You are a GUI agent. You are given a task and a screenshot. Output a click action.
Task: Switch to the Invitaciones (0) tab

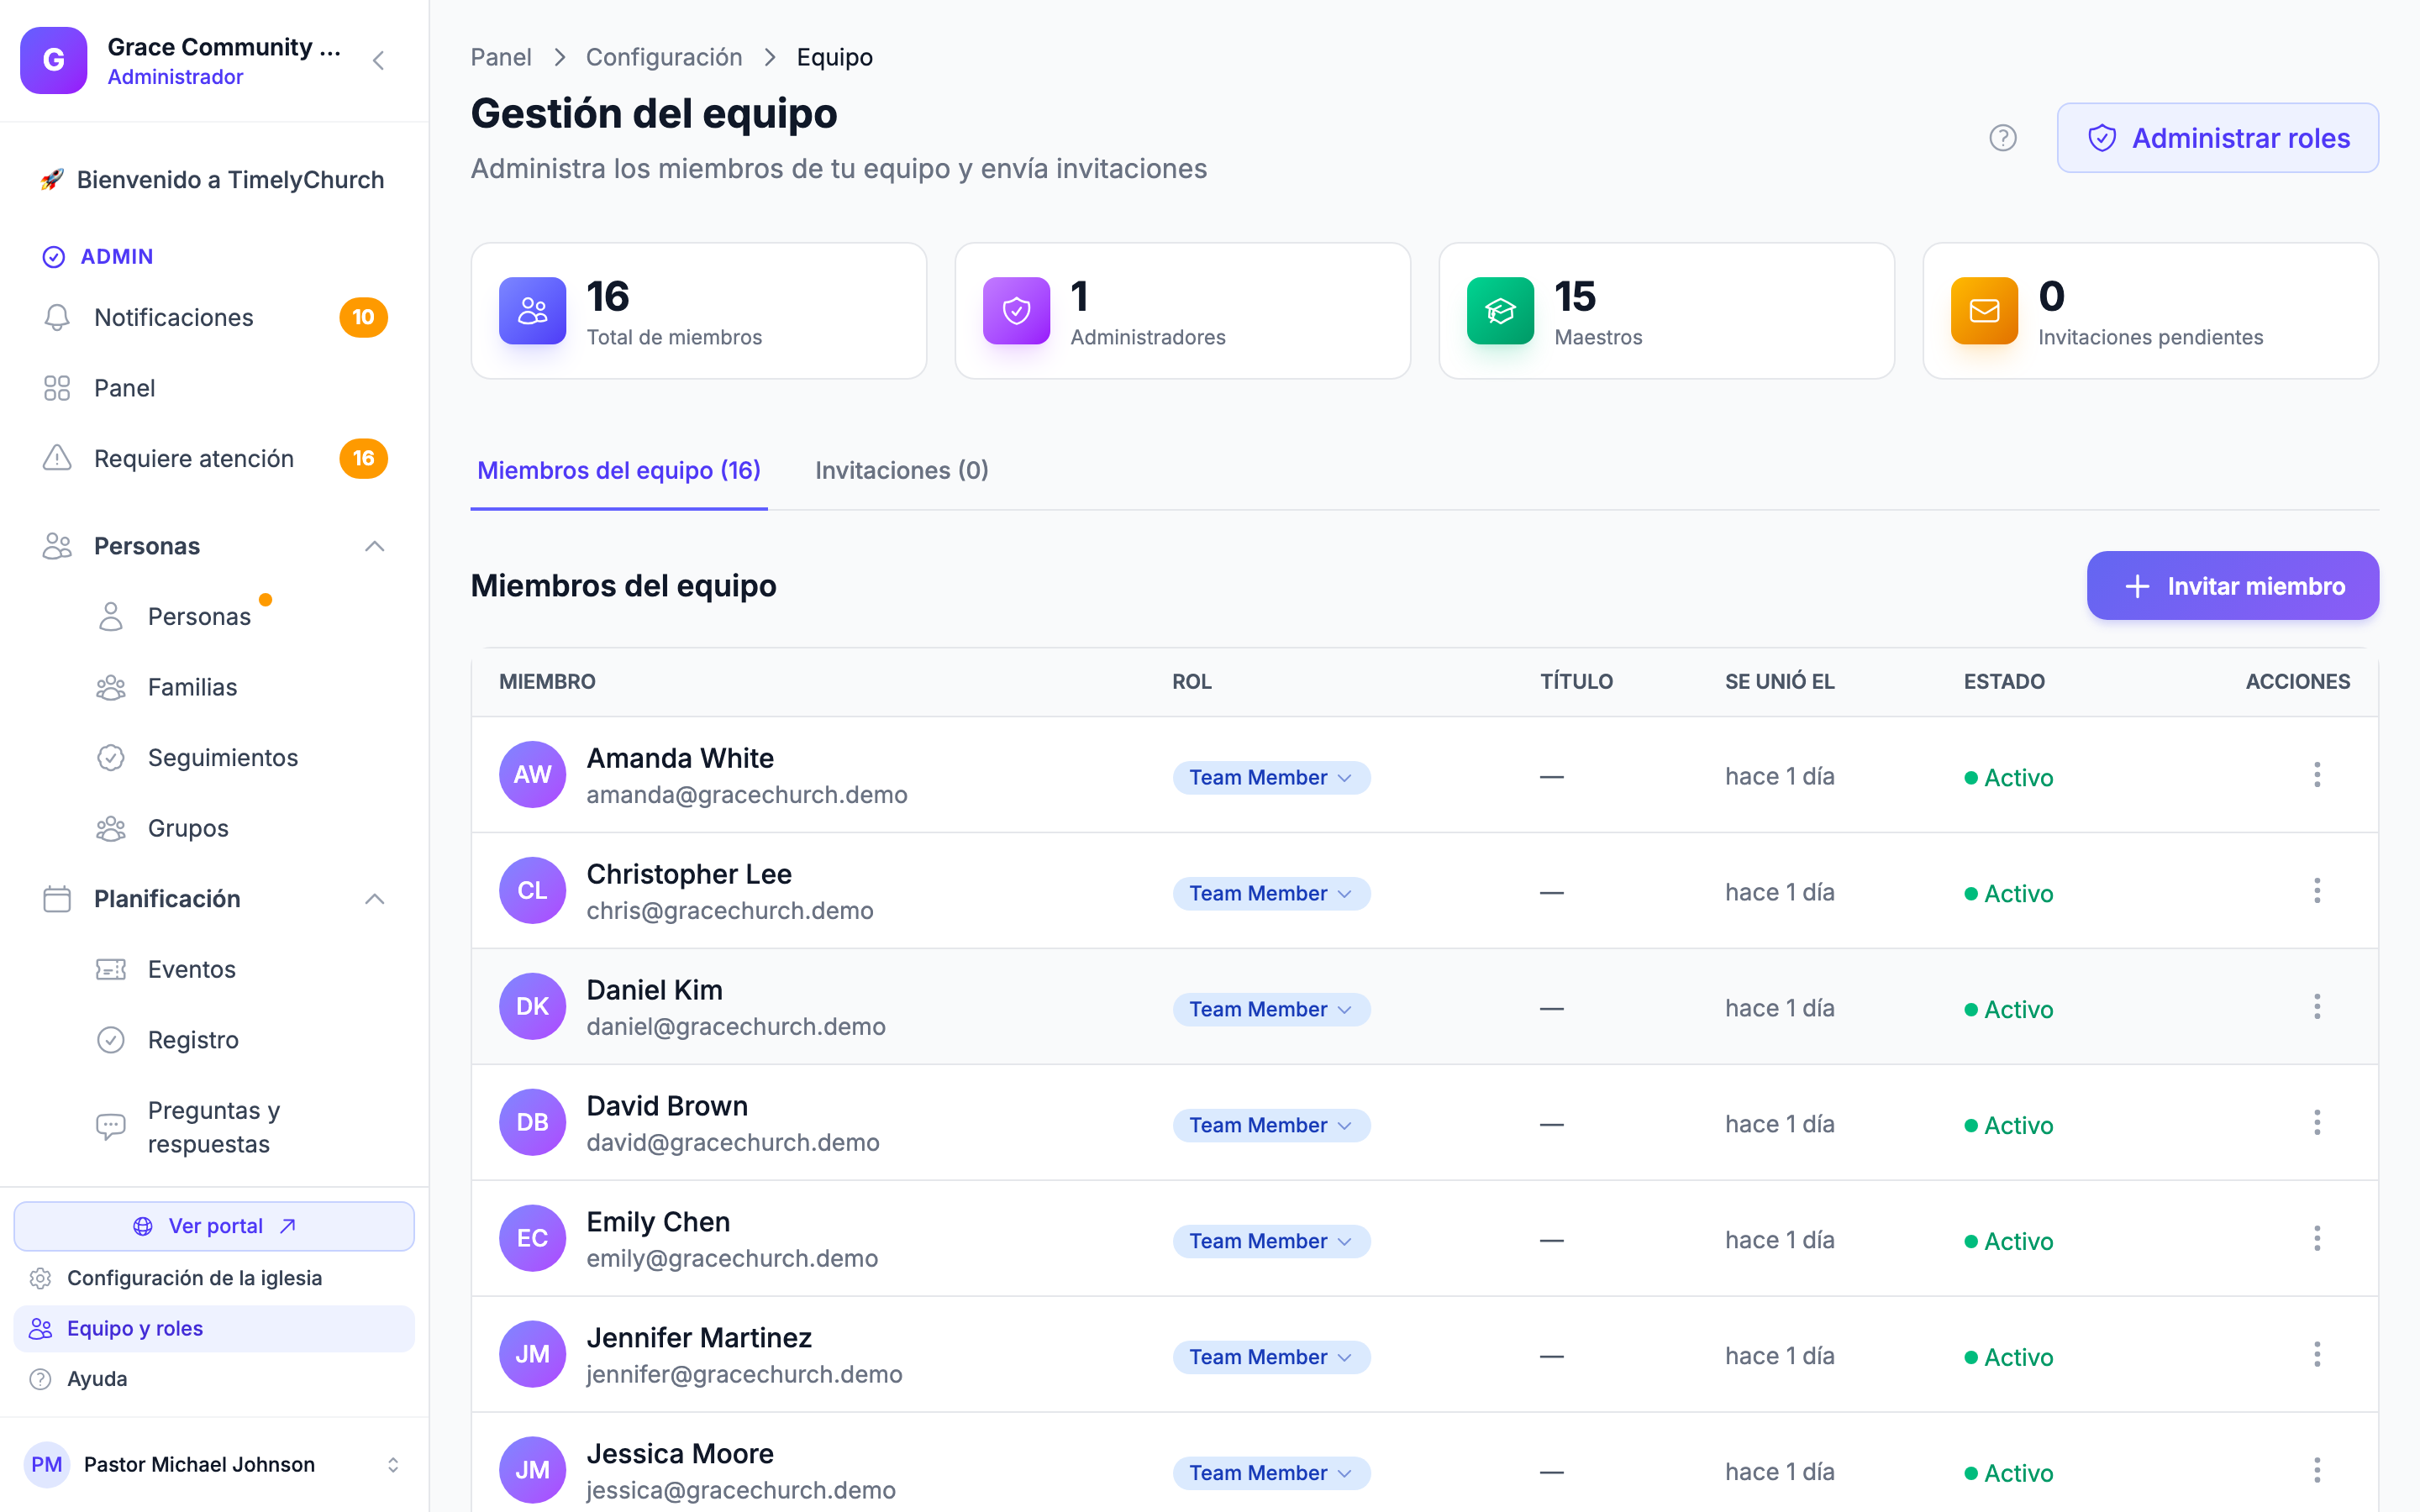(901, 470)
